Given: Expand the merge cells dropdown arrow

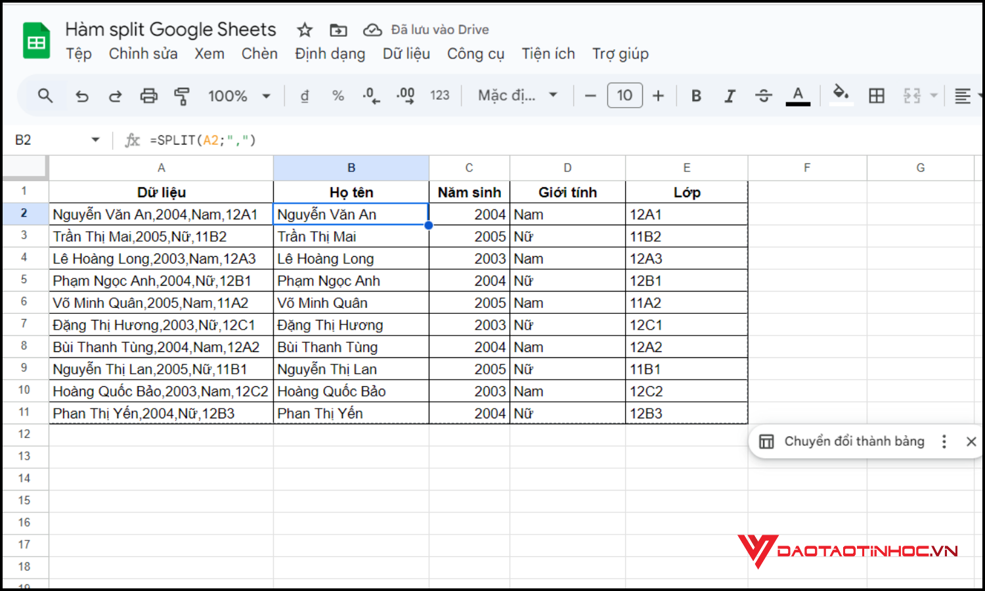Looking at the screenshot, I should [934, 96].
